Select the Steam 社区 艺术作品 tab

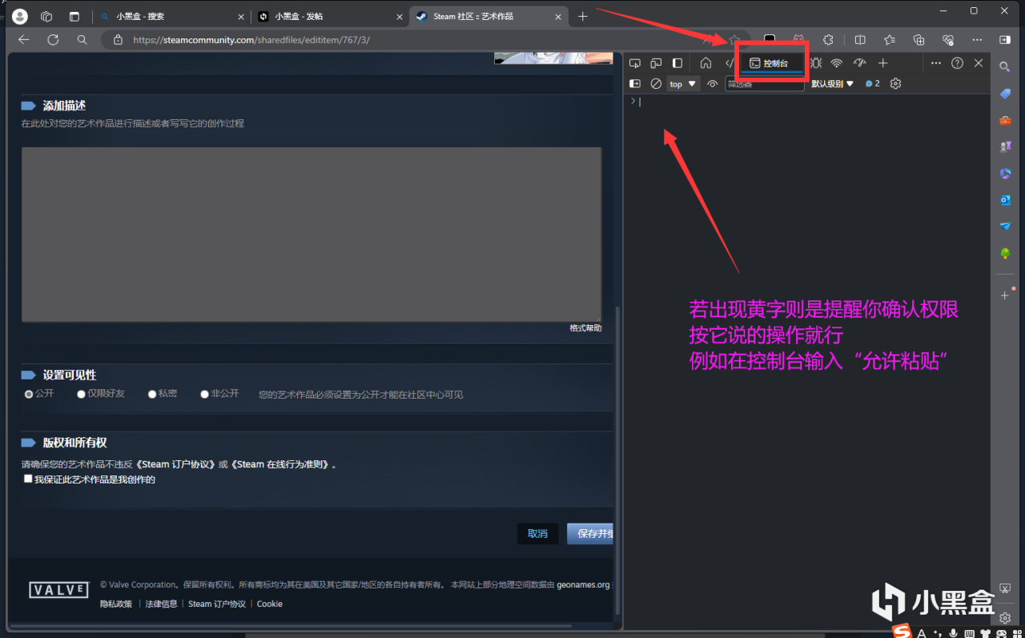pyautogui.click(x=488, y=16)
